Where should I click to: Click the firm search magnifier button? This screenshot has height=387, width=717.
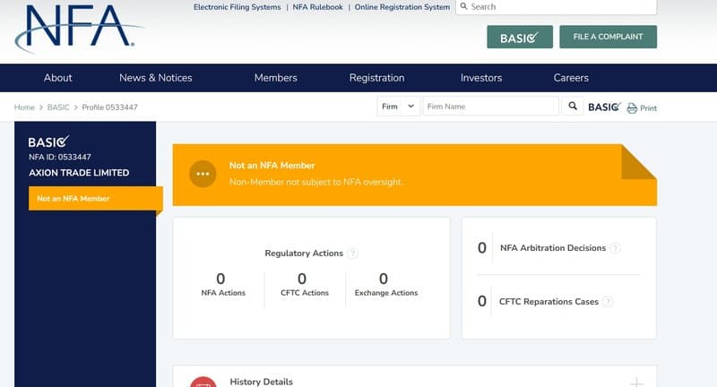(573, 106)
